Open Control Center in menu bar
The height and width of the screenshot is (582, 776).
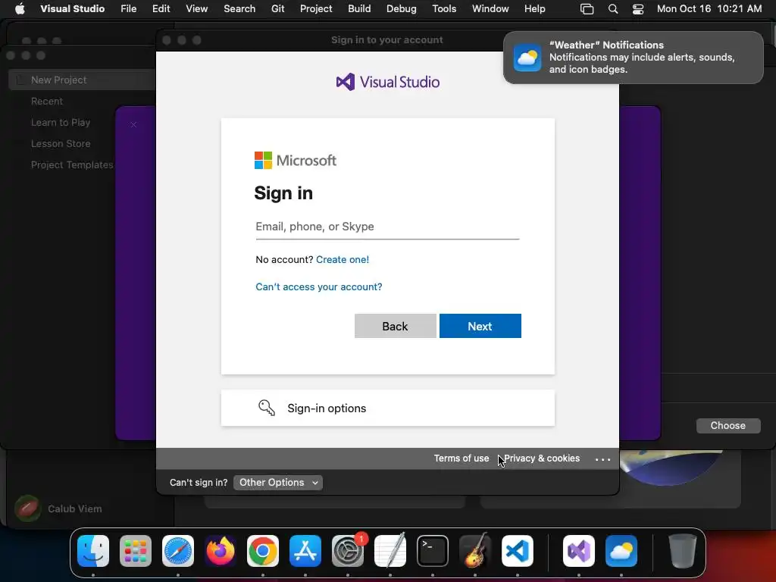pos(638,9)
